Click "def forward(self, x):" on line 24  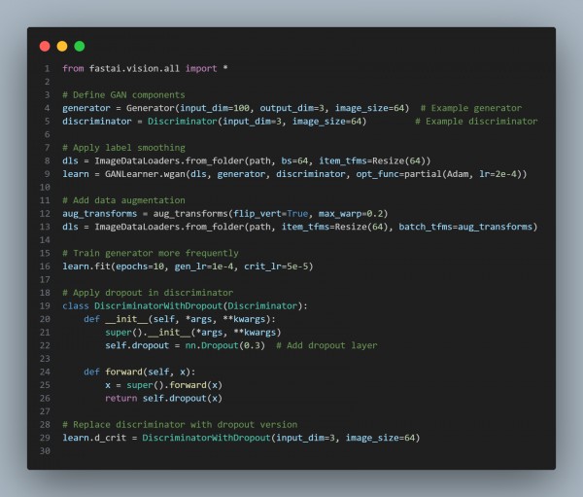[139, 372]
